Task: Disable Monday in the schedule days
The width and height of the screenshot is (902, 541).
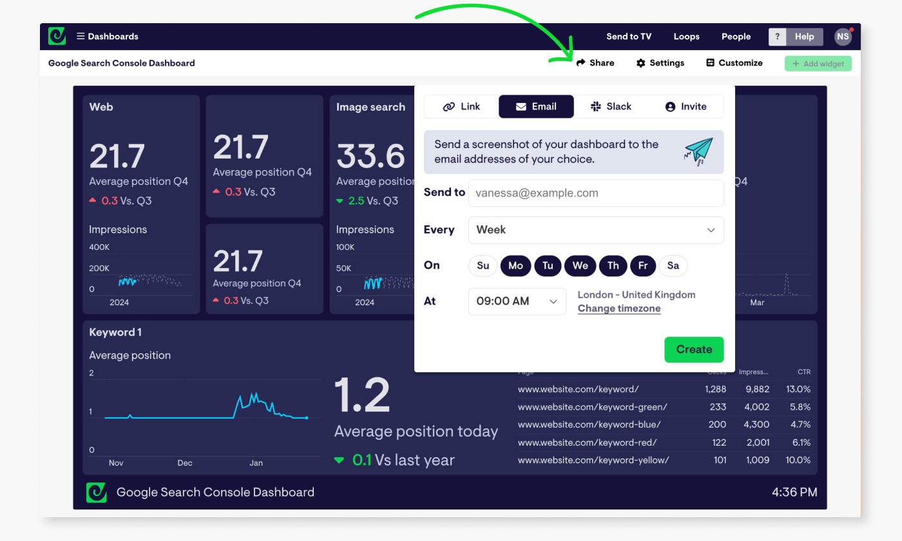Action: 515,265
